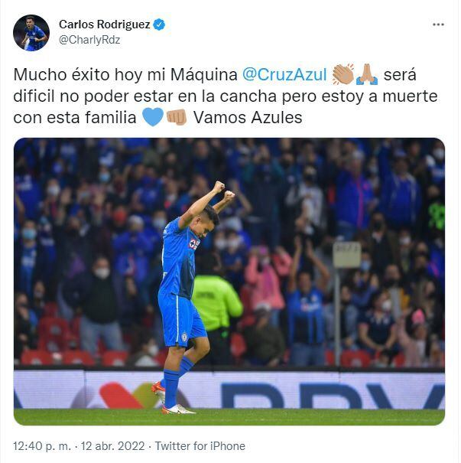The image size is (461, 463).
Task: Click the 12:40 p. m. timestamp
Action: pyautogui.click(x=42, y=446)
